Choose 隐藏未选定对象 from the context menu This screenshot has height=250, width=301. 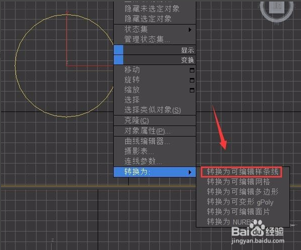[x=155, y=8]
